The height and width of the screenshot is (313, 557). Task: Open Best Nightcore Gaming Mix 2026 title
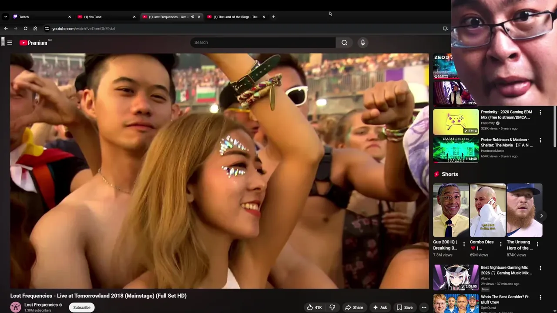[507, 270]
